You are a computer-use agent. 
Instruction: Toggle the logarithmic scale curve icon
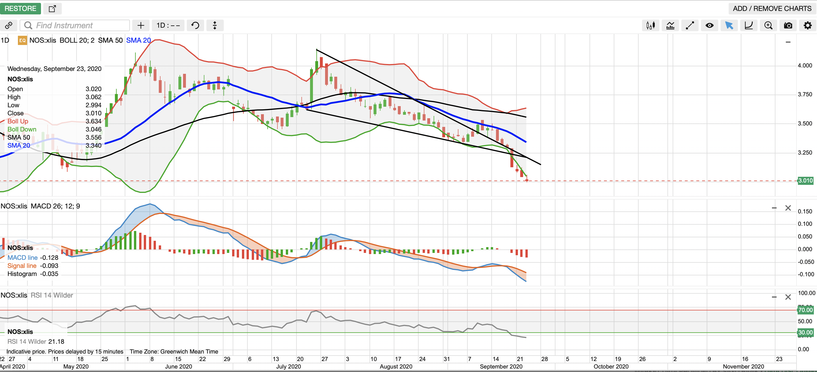(x=749, y=25)
